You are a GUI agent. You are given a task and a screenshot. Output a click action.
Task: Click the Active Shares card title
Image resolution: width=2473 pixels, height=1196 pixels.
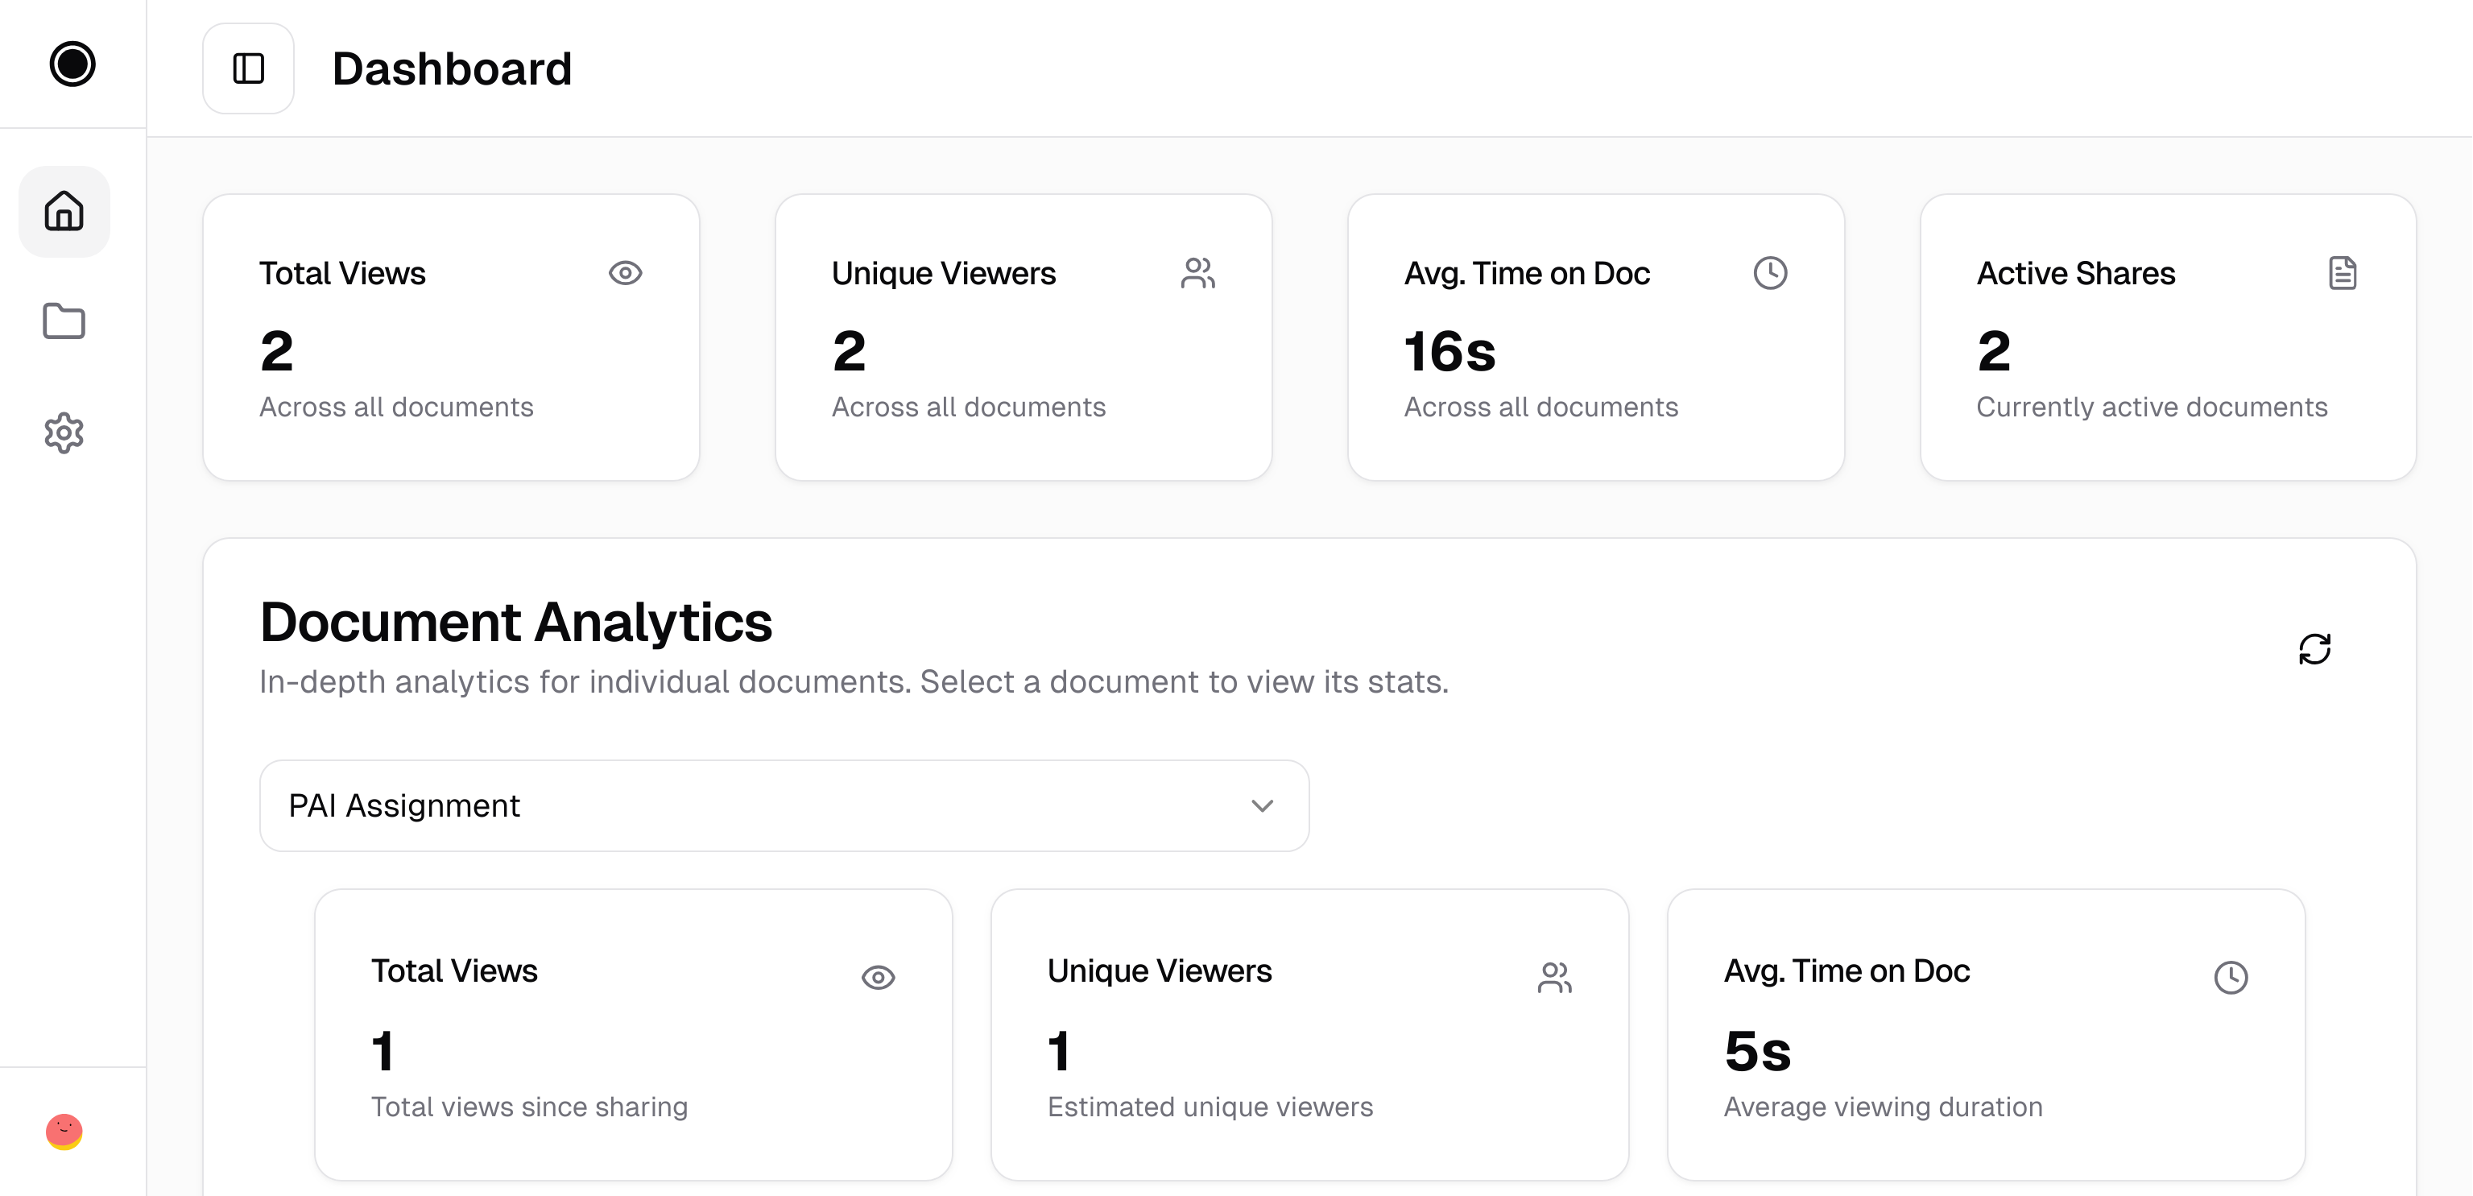click(2075, 272)
